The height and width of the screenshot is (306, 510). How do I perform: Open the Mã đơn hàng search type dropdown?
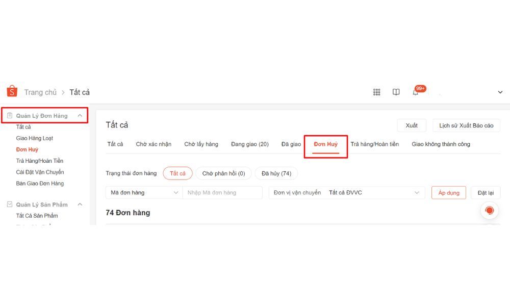[144, 192]
